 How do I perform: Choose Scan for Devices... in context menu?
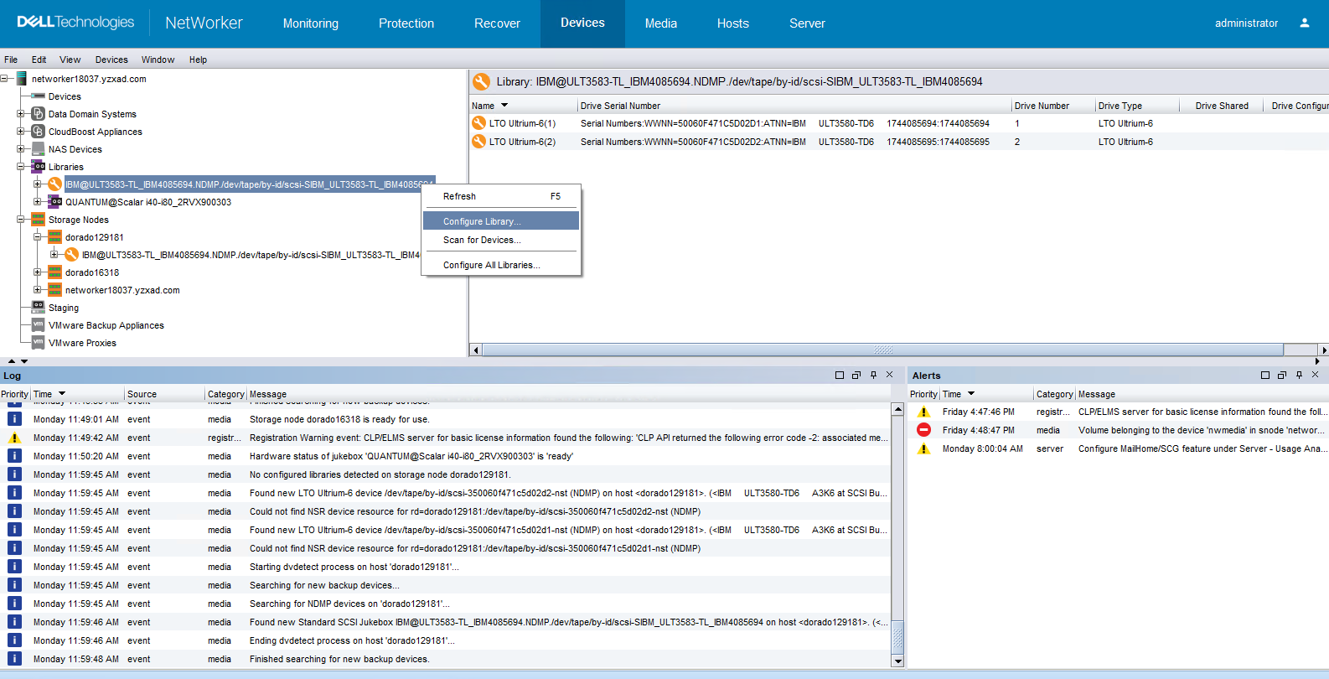501,240
